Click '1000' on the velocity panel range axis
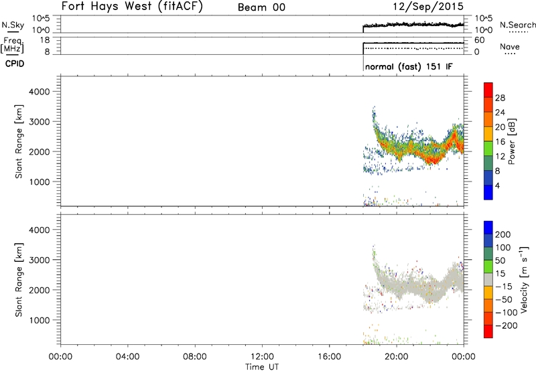This screenshot has width=536, height=371. point(39,320)
